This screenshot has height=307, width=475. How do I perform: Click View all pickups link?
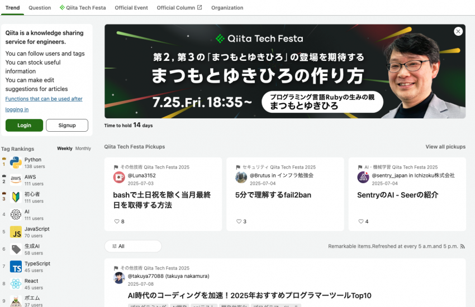445,147
